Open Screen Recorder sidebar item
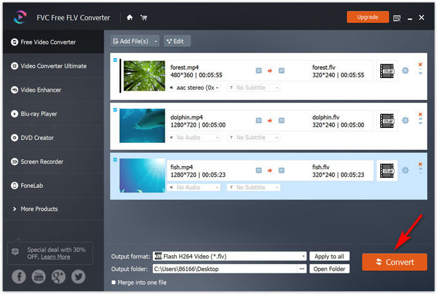437x294 pixels. tap(53, 162)
